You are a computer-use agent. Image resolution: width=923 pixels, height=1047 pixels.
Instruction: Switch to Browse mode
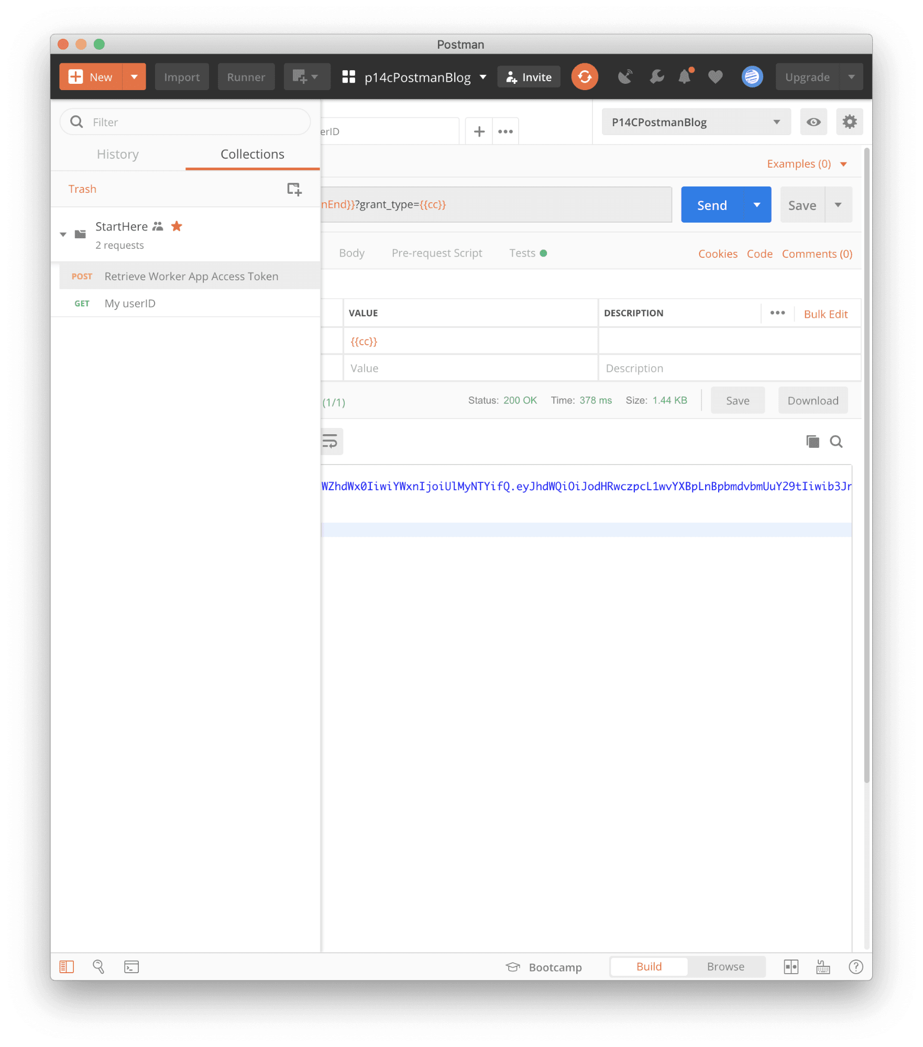click(726, 967)
